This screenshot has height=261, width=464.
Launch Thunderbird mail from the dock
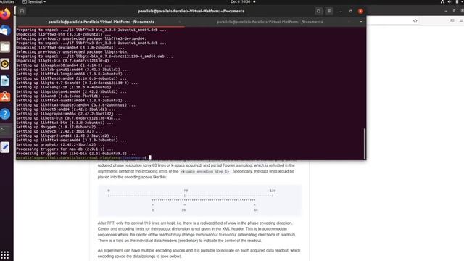[5, 30]
